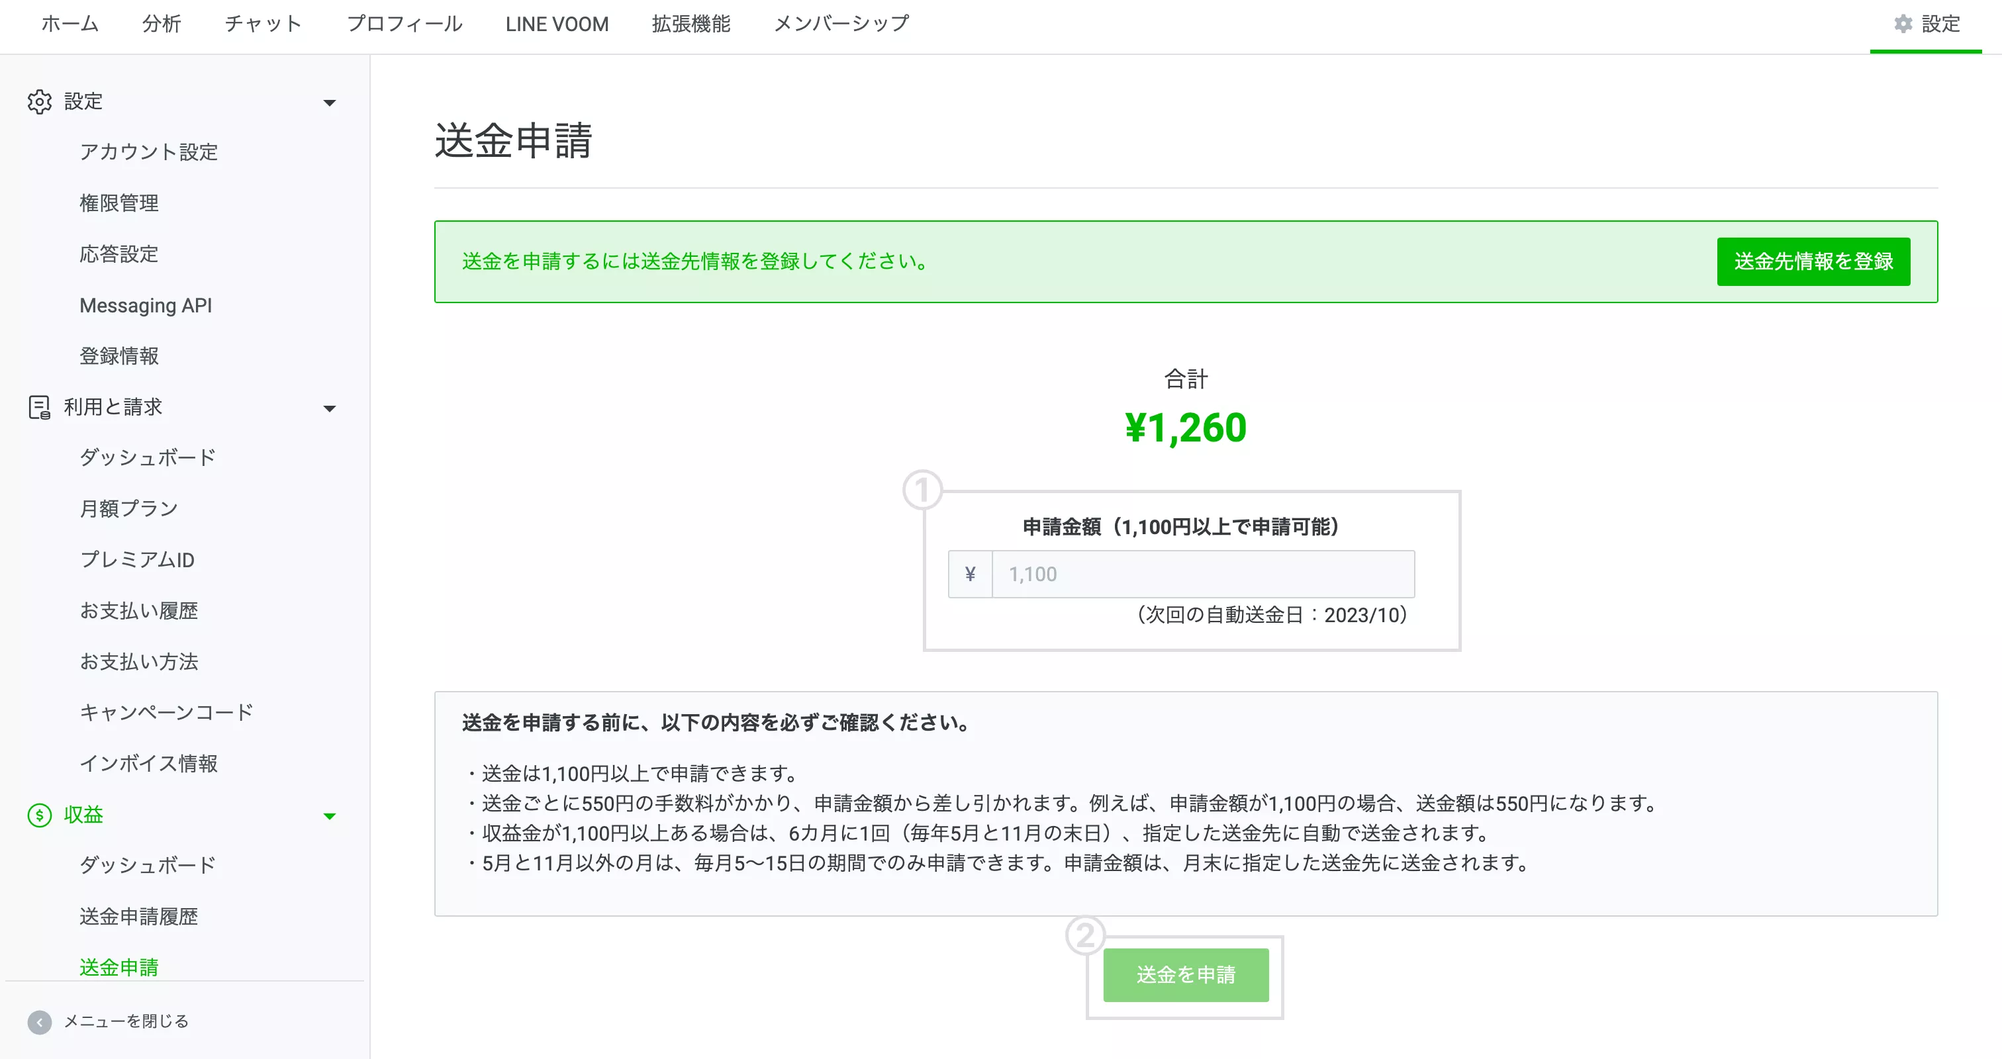This screenshot has width=2002, height=1059.
Task: Open the お支払い方法 menu item
Action: tap(138, 662)
